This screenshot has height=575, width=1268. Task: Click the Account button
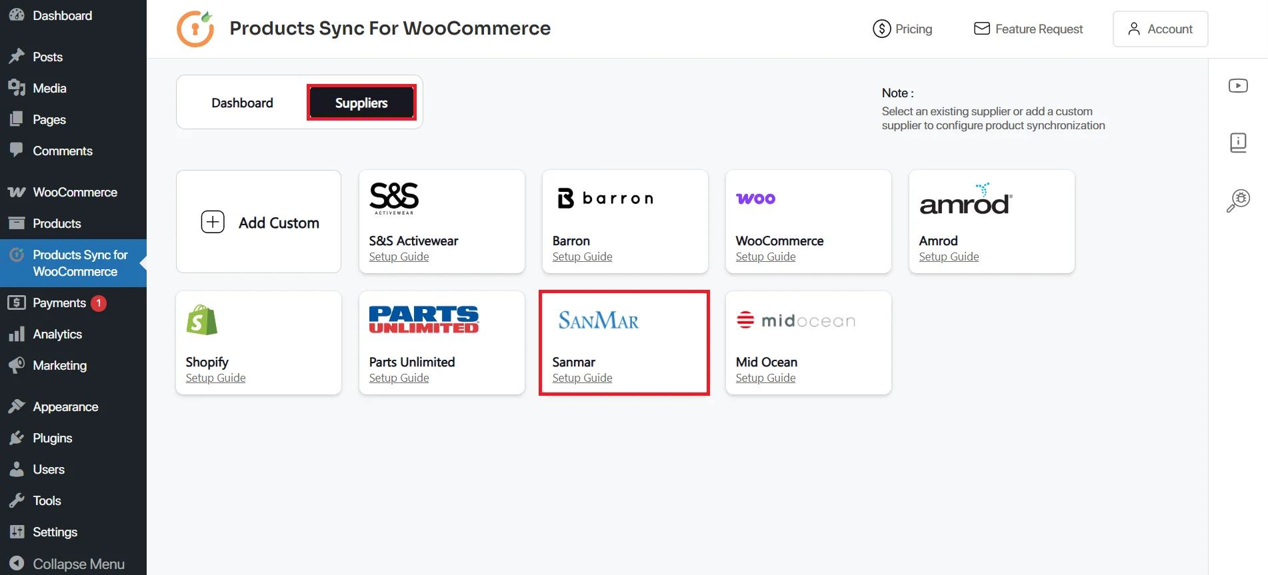[1159, 29]
